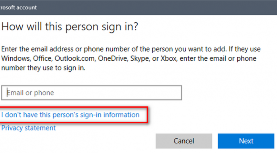View the Privacy statement
The width and height of the screenshot is (277, 153).
tap(28, 128)
